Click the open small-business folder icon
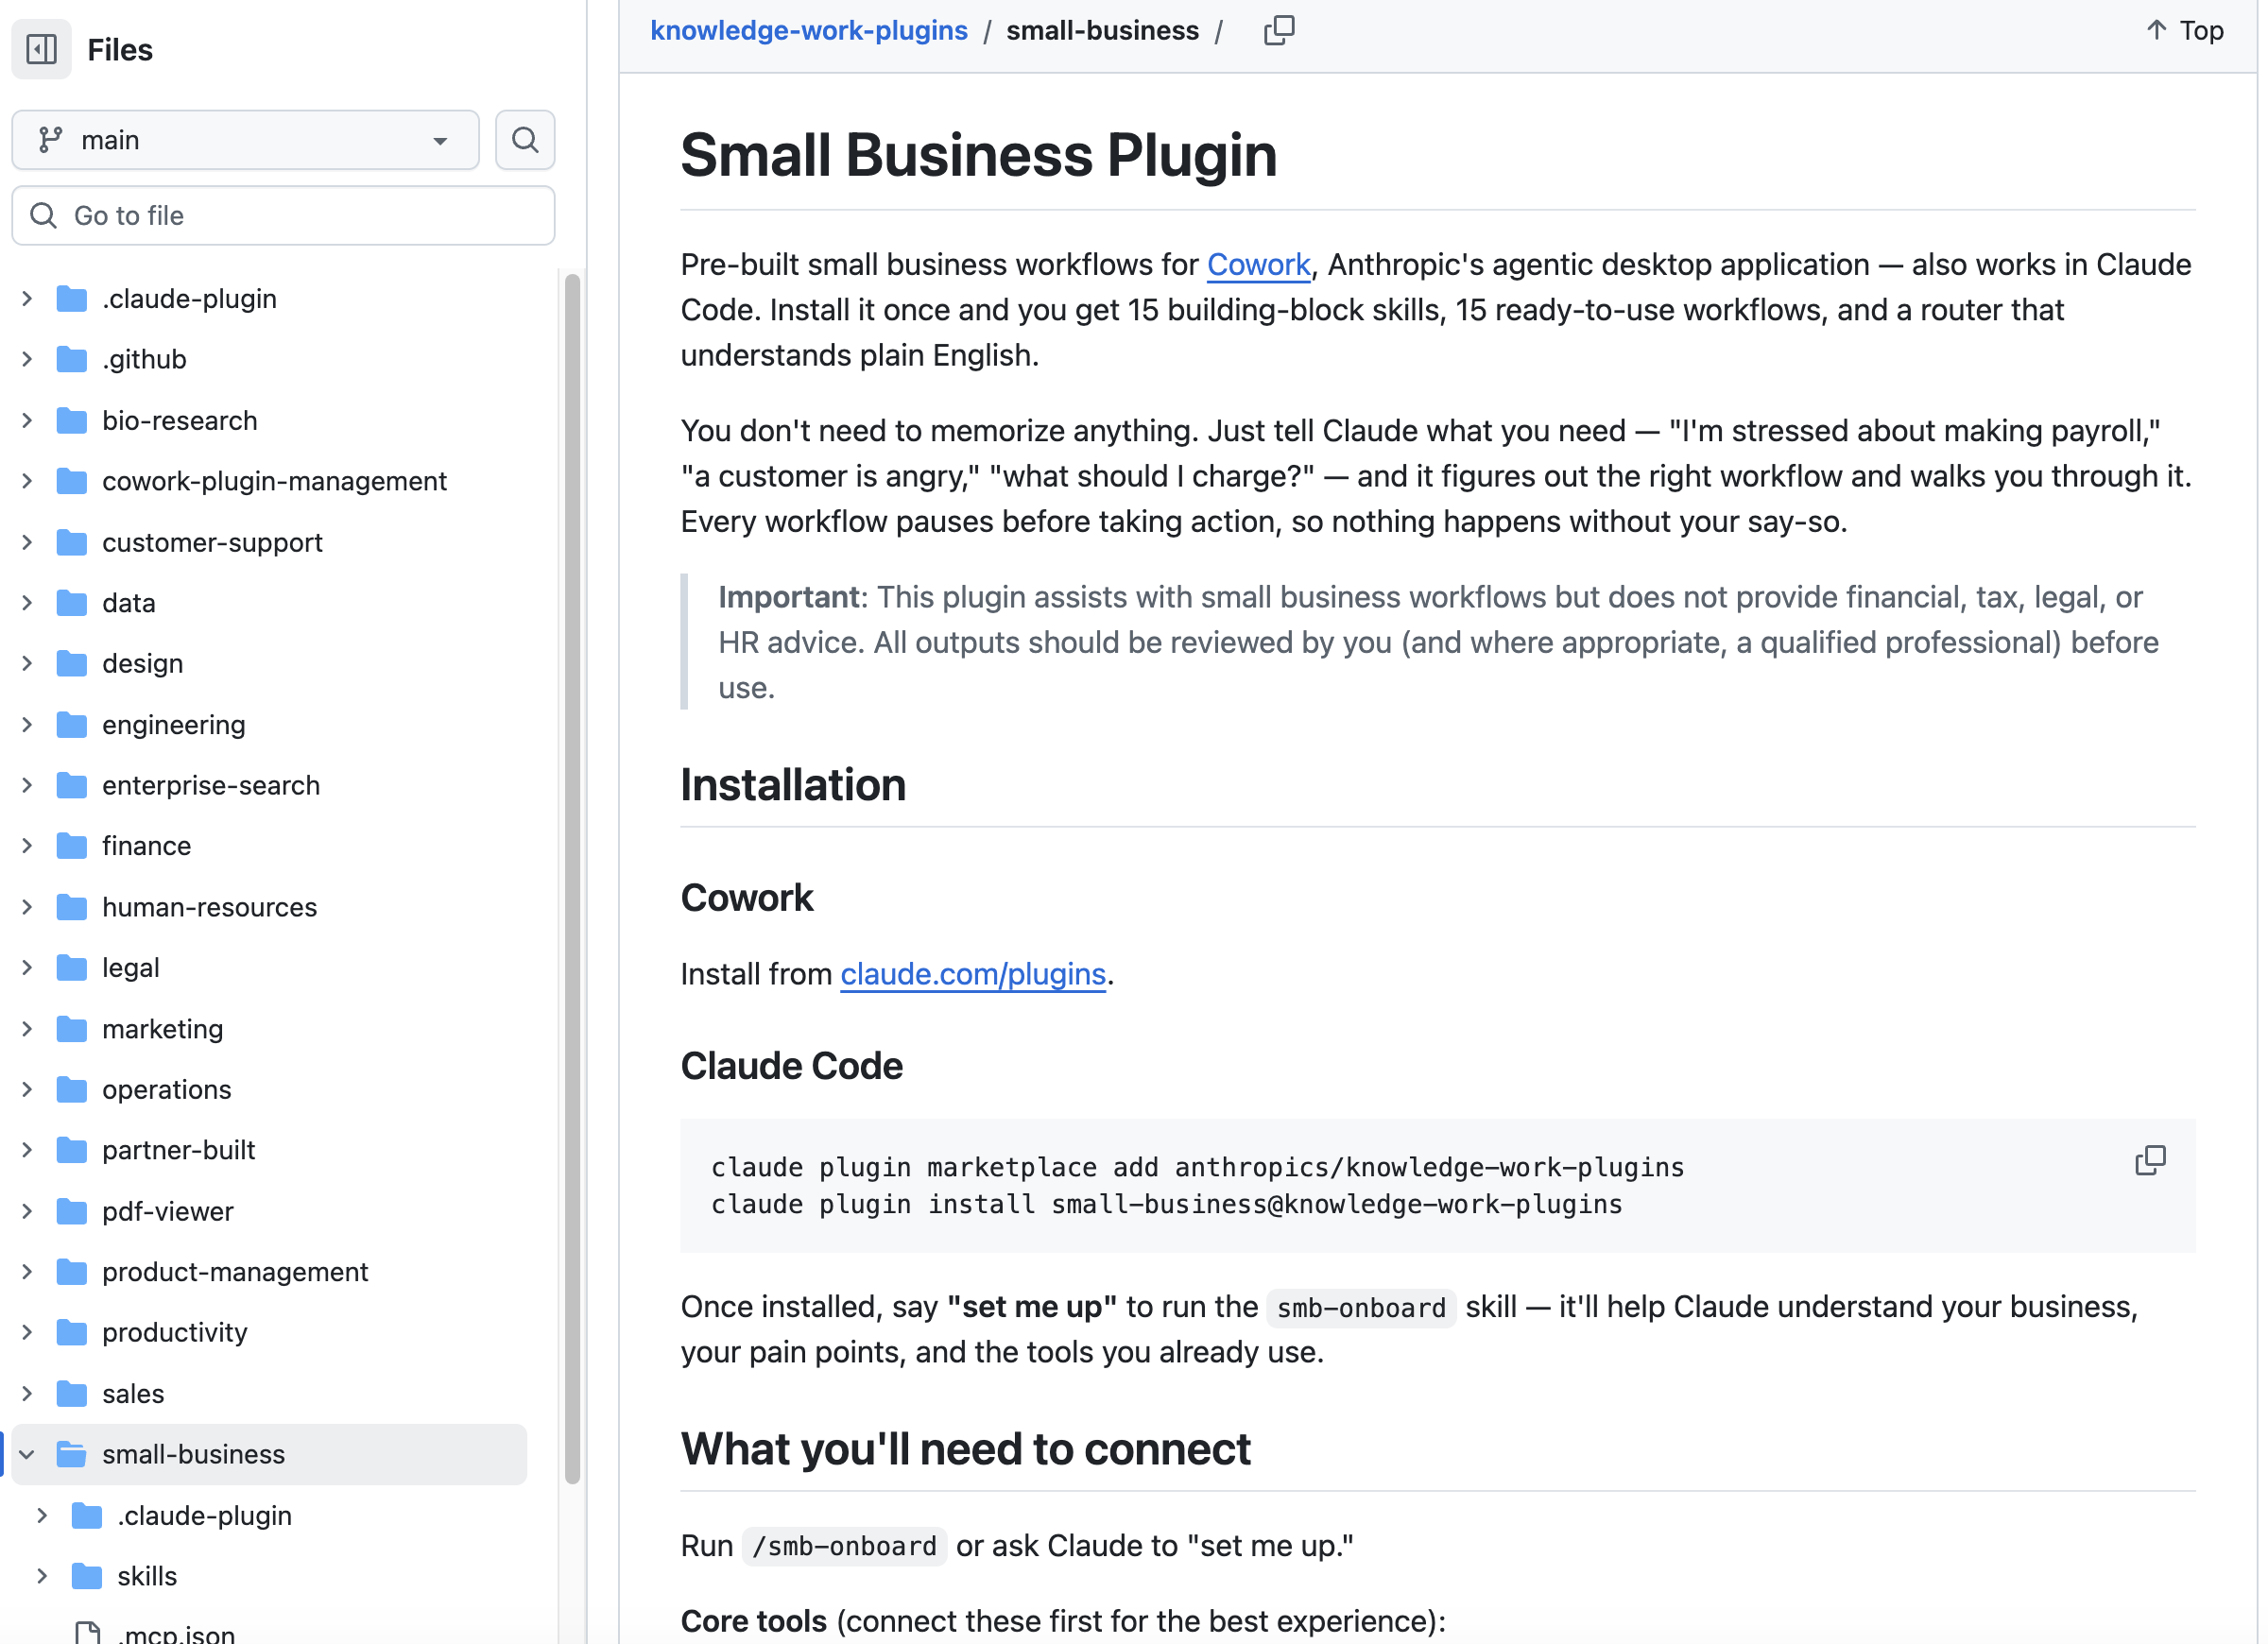The width and height of the screenshot is (2268, 1644). 72,1455
